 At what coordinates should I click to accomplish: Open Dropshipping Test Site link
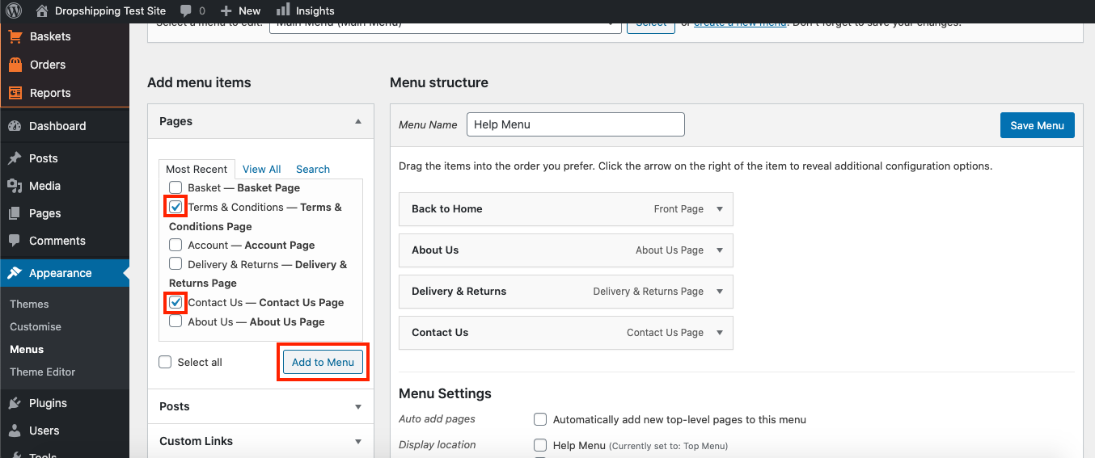(110, 11)
